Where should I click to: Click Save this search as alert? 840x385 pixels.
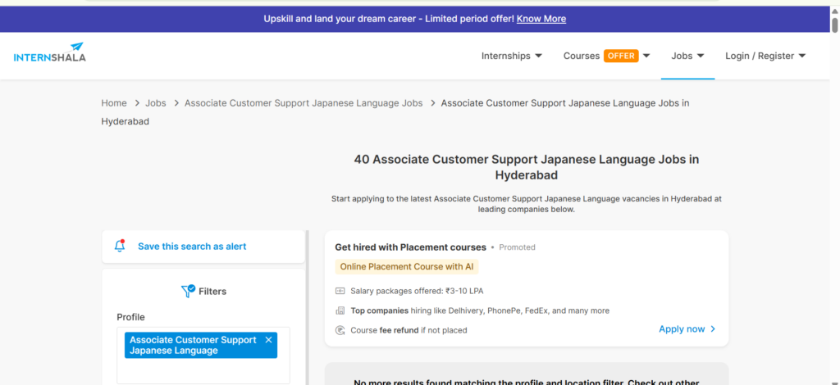click(192, 247)
